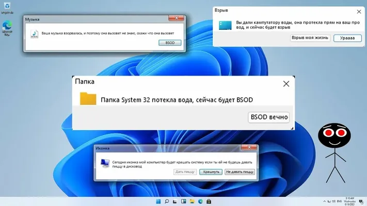Image resolution: width=367 pixels, height=206 pixels.
Task: Close the Папка dialog
Action: [x=286, y=84]
